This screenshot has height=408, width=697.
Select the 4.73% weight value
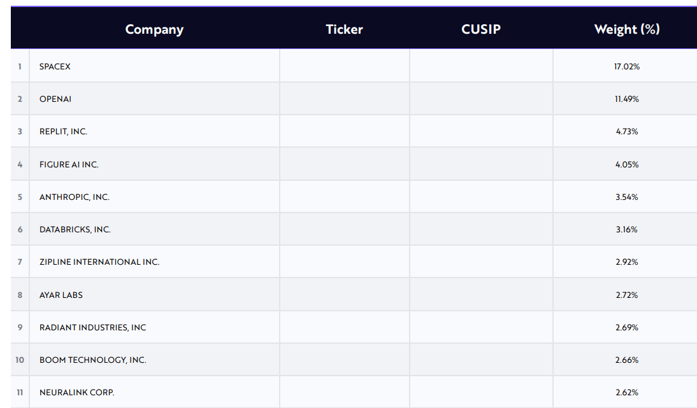pos(627,132)
